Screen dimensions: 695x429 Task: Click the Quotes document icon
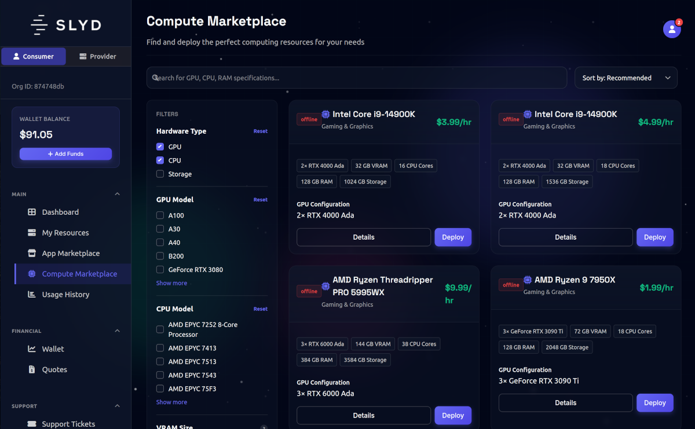click(32, 369)
